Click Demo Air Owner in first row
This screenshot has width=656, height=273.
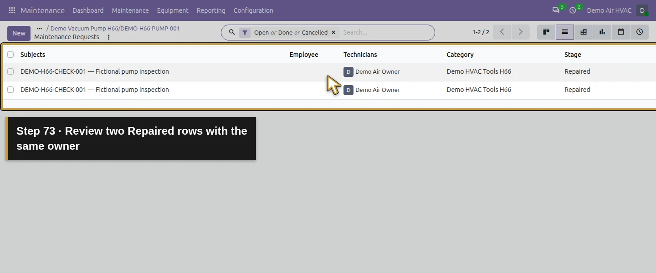click(377, 71)
